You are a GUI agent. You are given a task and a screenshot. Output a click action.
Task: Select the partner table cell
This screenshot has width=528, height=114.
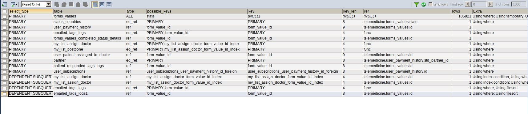click(90, 60)
